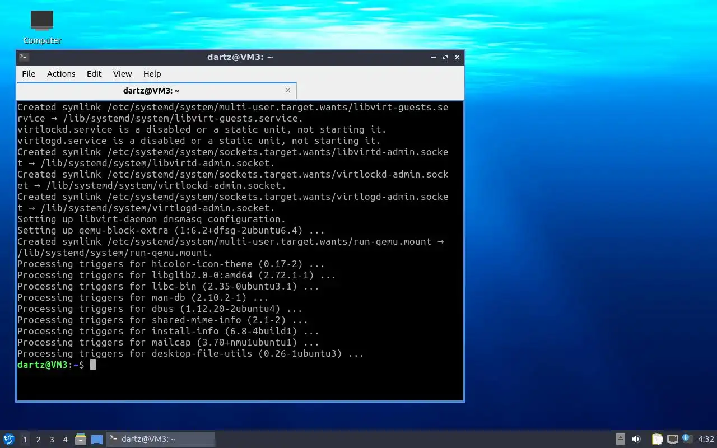Click the terminal prompt cursor line

[x=57, y=365]
